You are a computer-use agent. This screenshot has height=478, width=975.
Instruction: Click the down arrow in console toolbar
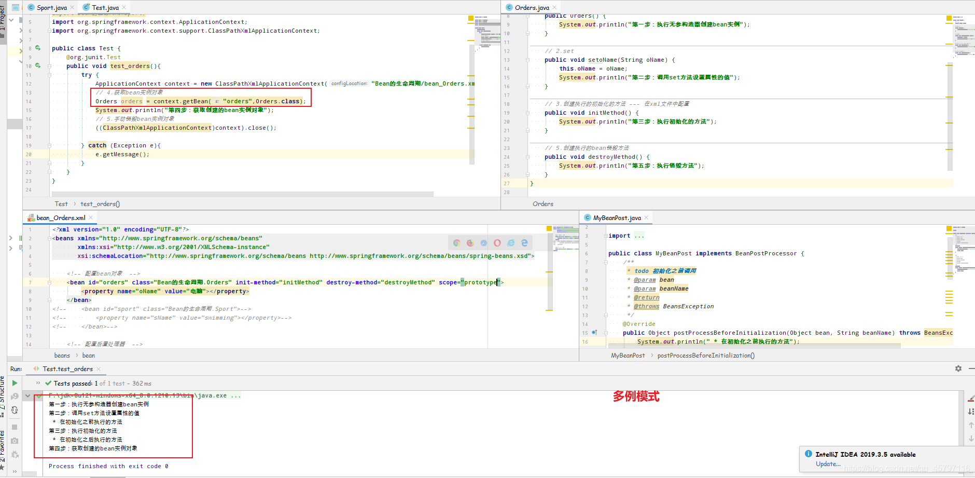point(971,439)
